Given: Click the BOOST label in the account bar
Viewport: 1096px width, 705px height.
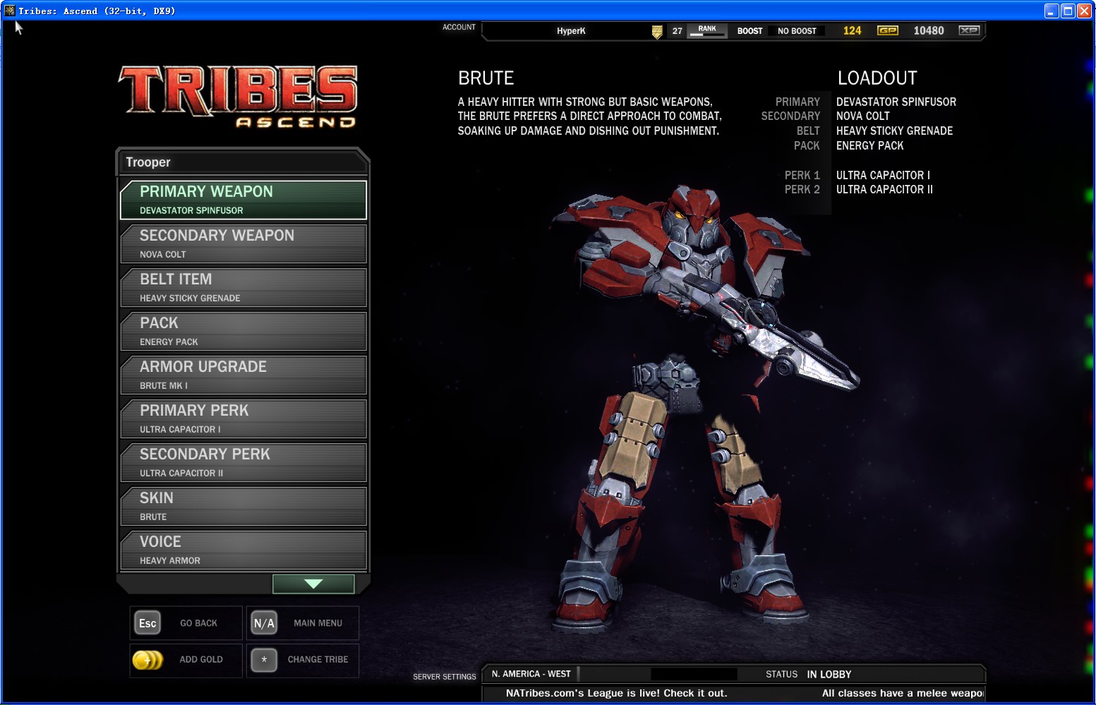Looking at the screenshot, I should [x=749, y=31].
